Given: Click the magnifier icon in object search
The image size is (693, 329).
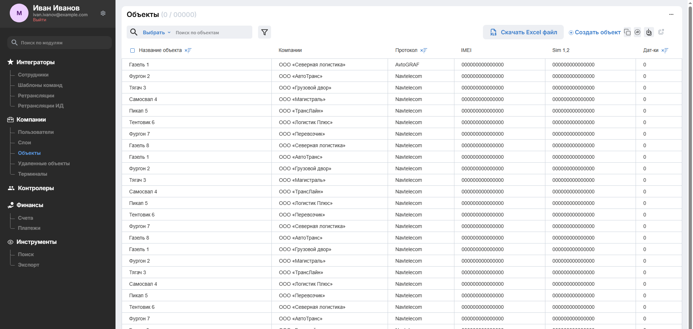Looking at the screenshot, I should [x=134, y=32].
